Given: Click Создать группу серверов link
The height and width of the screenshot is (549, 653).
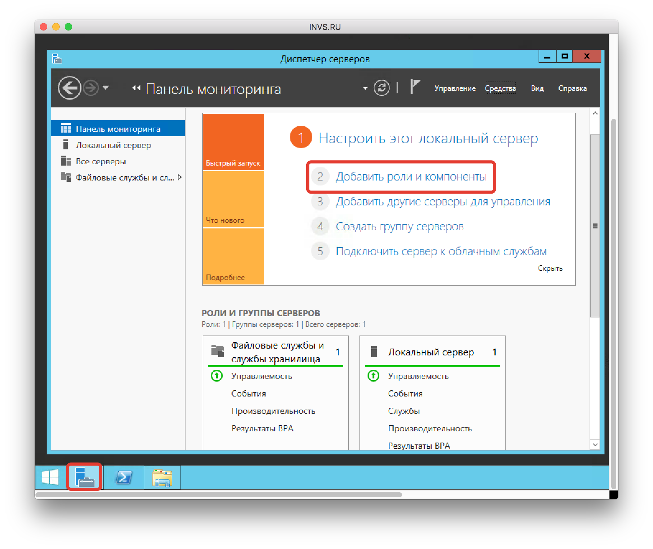Looking at the screenshot, I should pyautogui.click(x=400, y=226).
